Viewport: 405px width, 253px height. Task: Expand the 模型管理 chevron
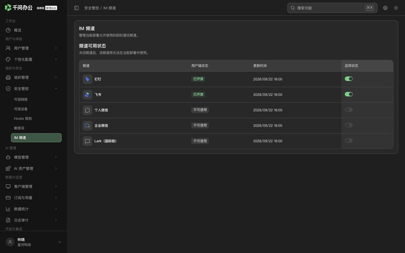56,157
